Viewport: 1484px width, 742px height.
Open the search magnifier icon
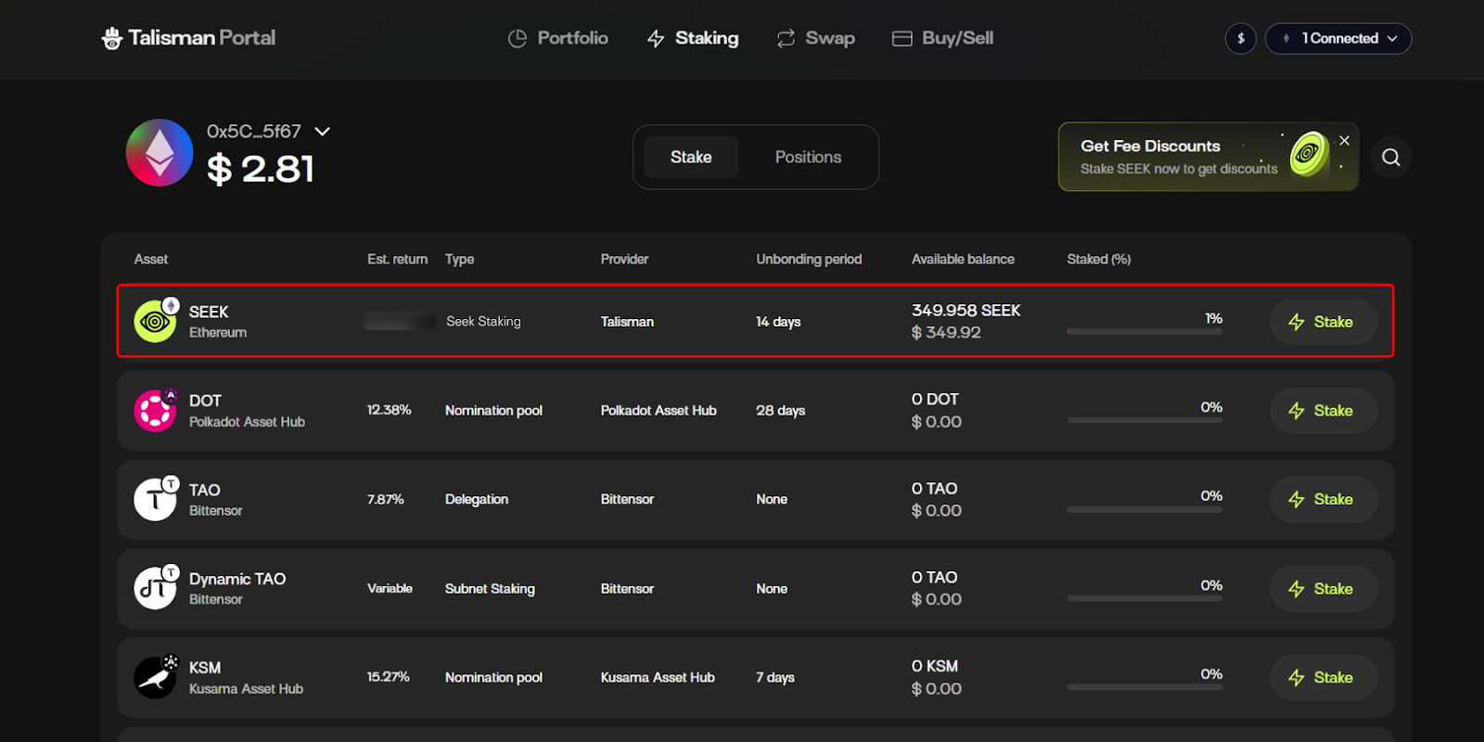(x=1390, y=158)
